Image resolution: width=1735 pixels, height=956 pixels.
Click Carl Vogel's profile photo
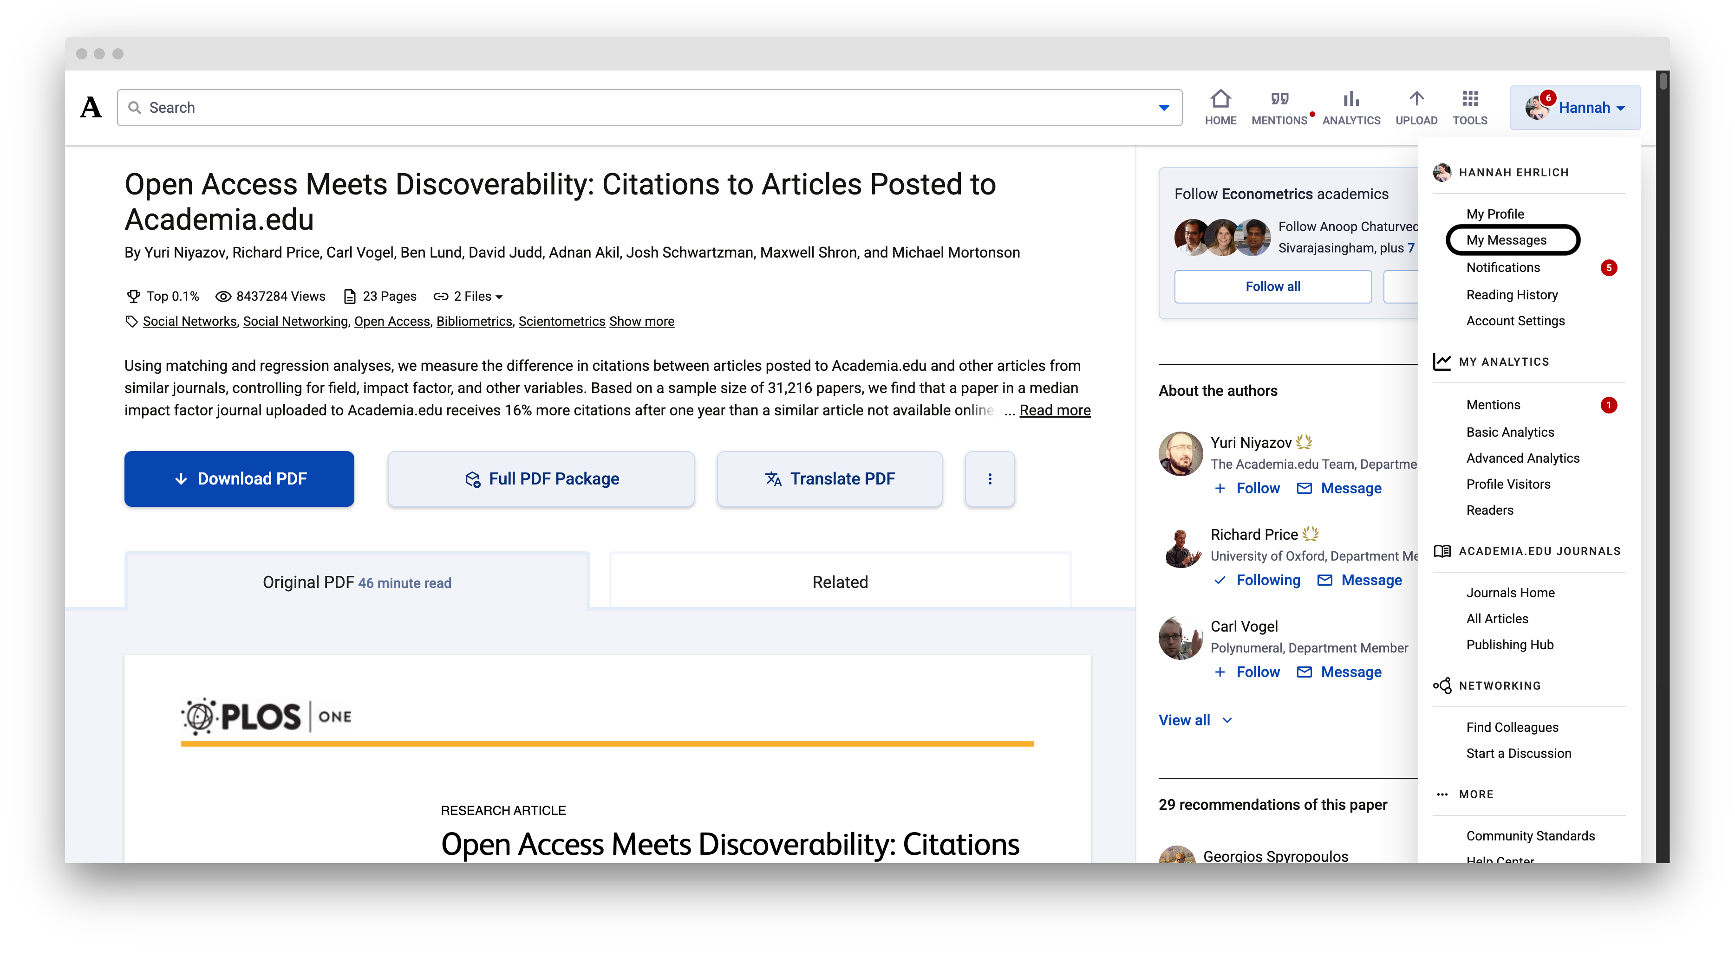[1180, 638]
